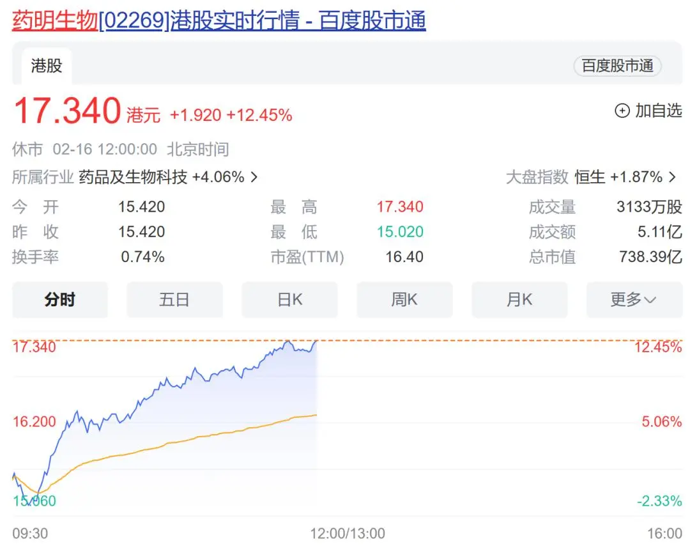
Task: Click 最低 value 15.020
Action: pos(399,231)
